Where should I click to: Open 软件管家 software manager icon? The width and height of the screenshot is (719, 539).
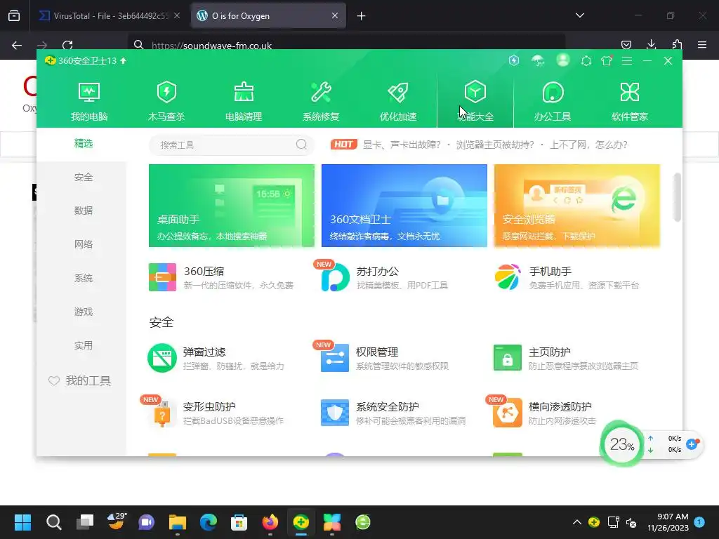tap(630, 101)
